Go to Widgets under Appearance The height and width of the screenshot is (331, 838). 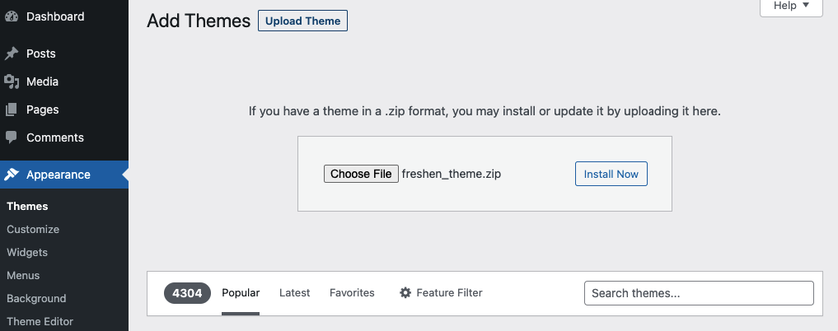pyautogui.click(x=27, y=253)
